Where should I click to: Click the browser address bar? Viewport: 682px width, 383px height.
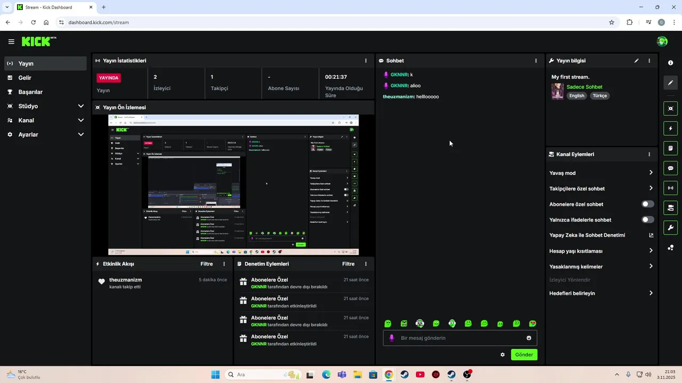pyautogui.click(x=336, y=22)
